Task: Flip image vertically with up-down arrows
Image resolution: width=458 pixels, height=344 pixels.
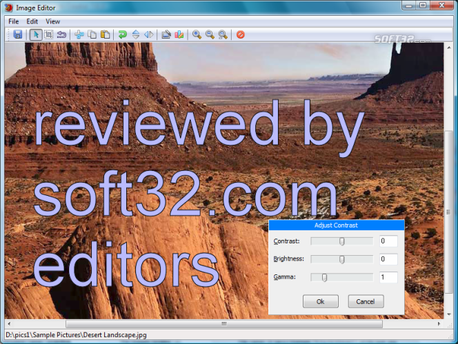Action: (136, 34)
